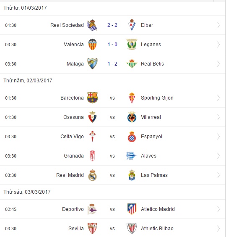Click the Villarreal yellow crest icon

tap(132, 117)
